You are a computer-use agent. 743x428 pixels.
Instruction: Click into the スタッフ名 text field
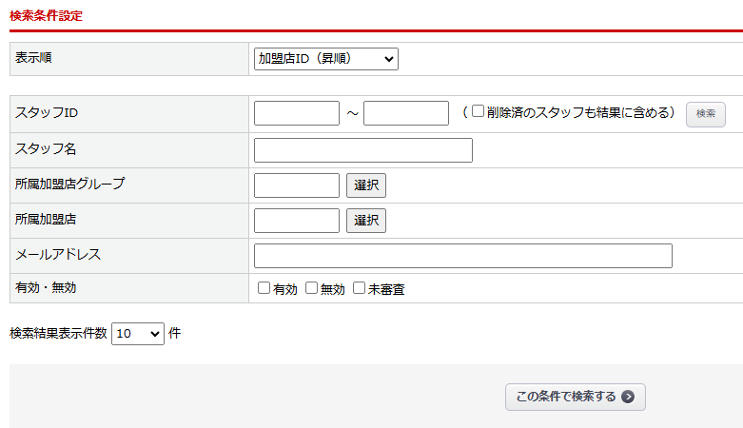pyautogui.click(x=363, y=150)
